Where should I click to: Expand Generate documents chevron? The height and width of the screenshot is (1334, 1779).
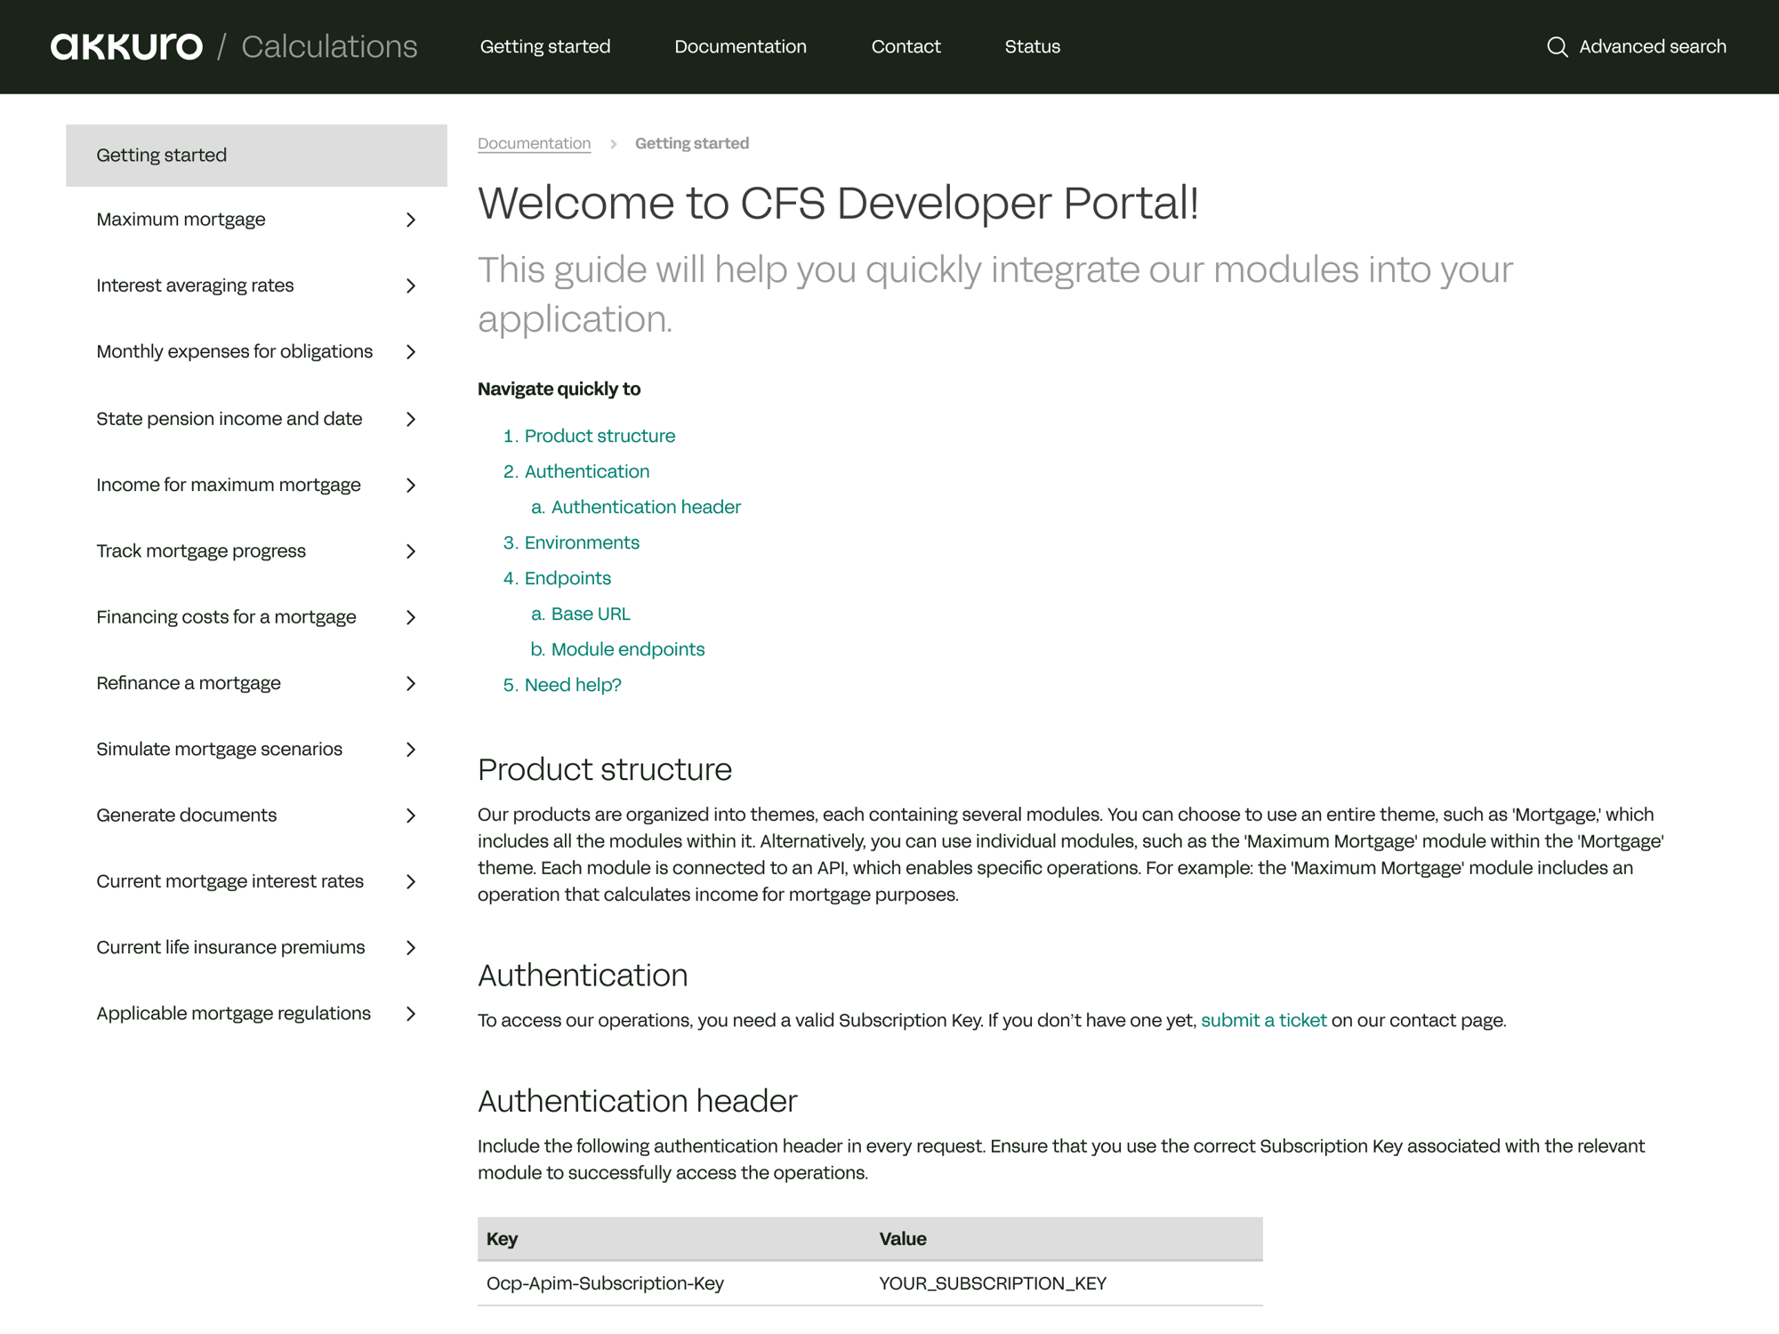[x=411, y=816]
